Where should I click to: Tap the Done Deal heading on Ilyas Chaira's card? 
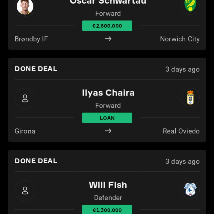pos(36,69)
